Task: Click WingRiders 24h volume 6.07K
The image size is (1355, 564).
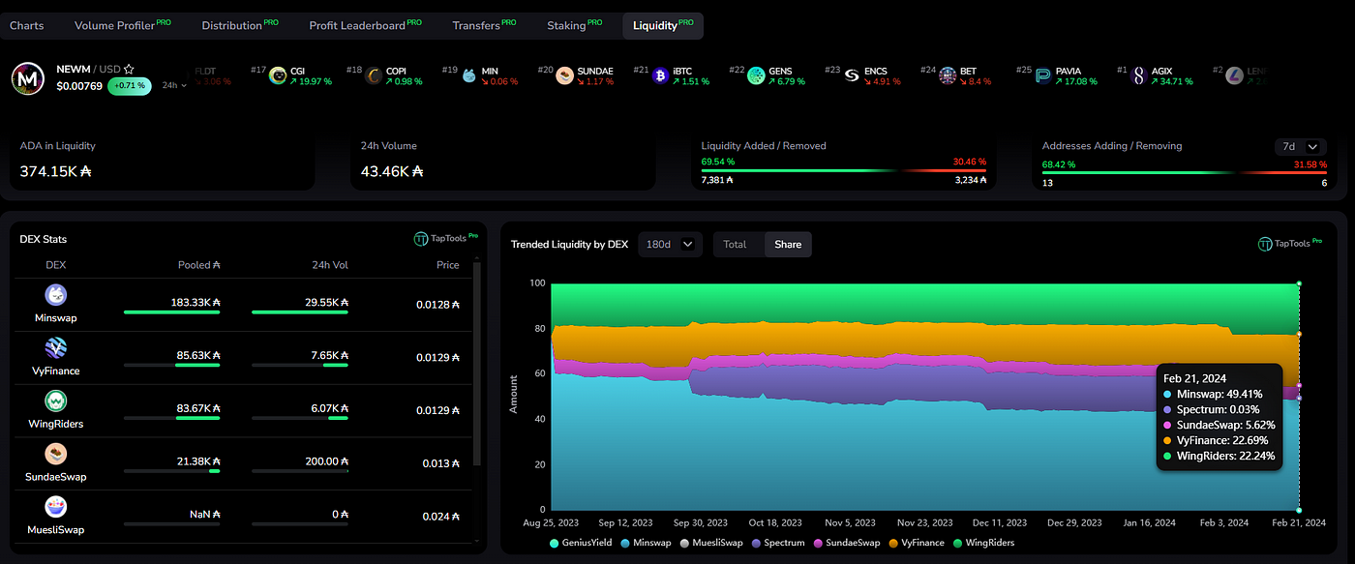Action: 329,408
